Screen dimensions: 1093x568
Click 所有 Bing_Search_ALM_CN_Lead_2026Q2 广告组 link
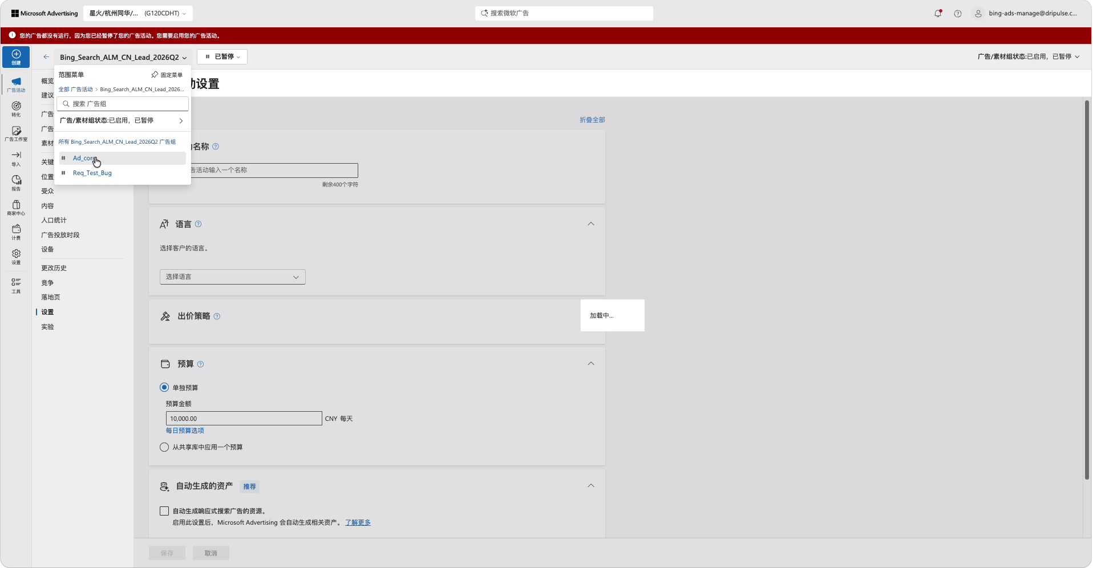click(117, 142)
